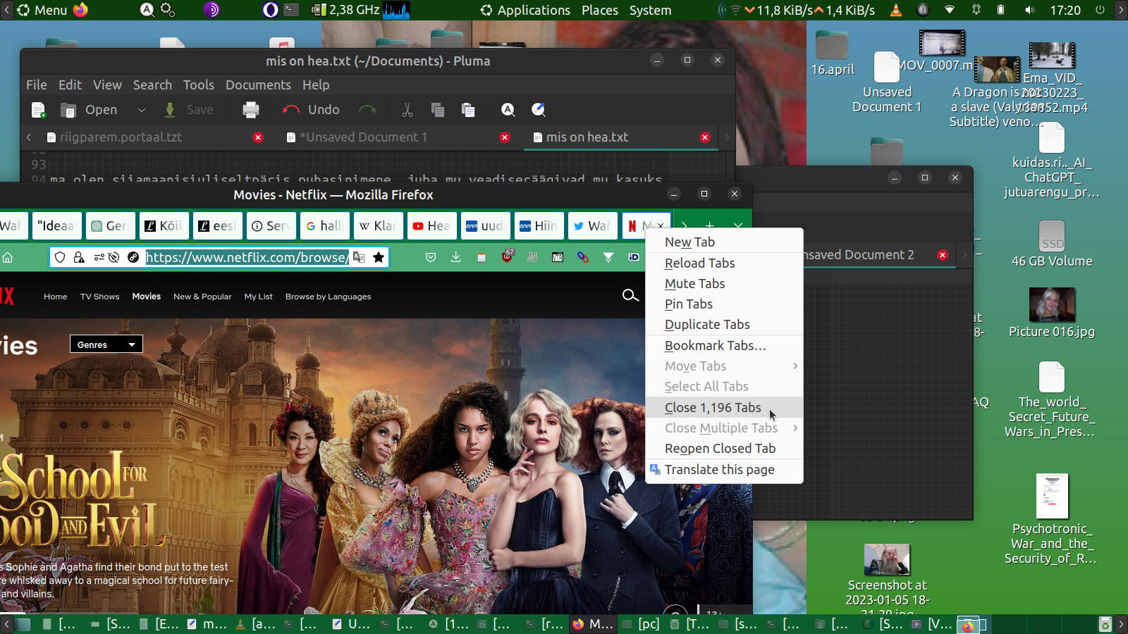Screen dimensions: 1128x634
Task: Expand the Genres dropdown on Netflix
Action: pos(106,344)
